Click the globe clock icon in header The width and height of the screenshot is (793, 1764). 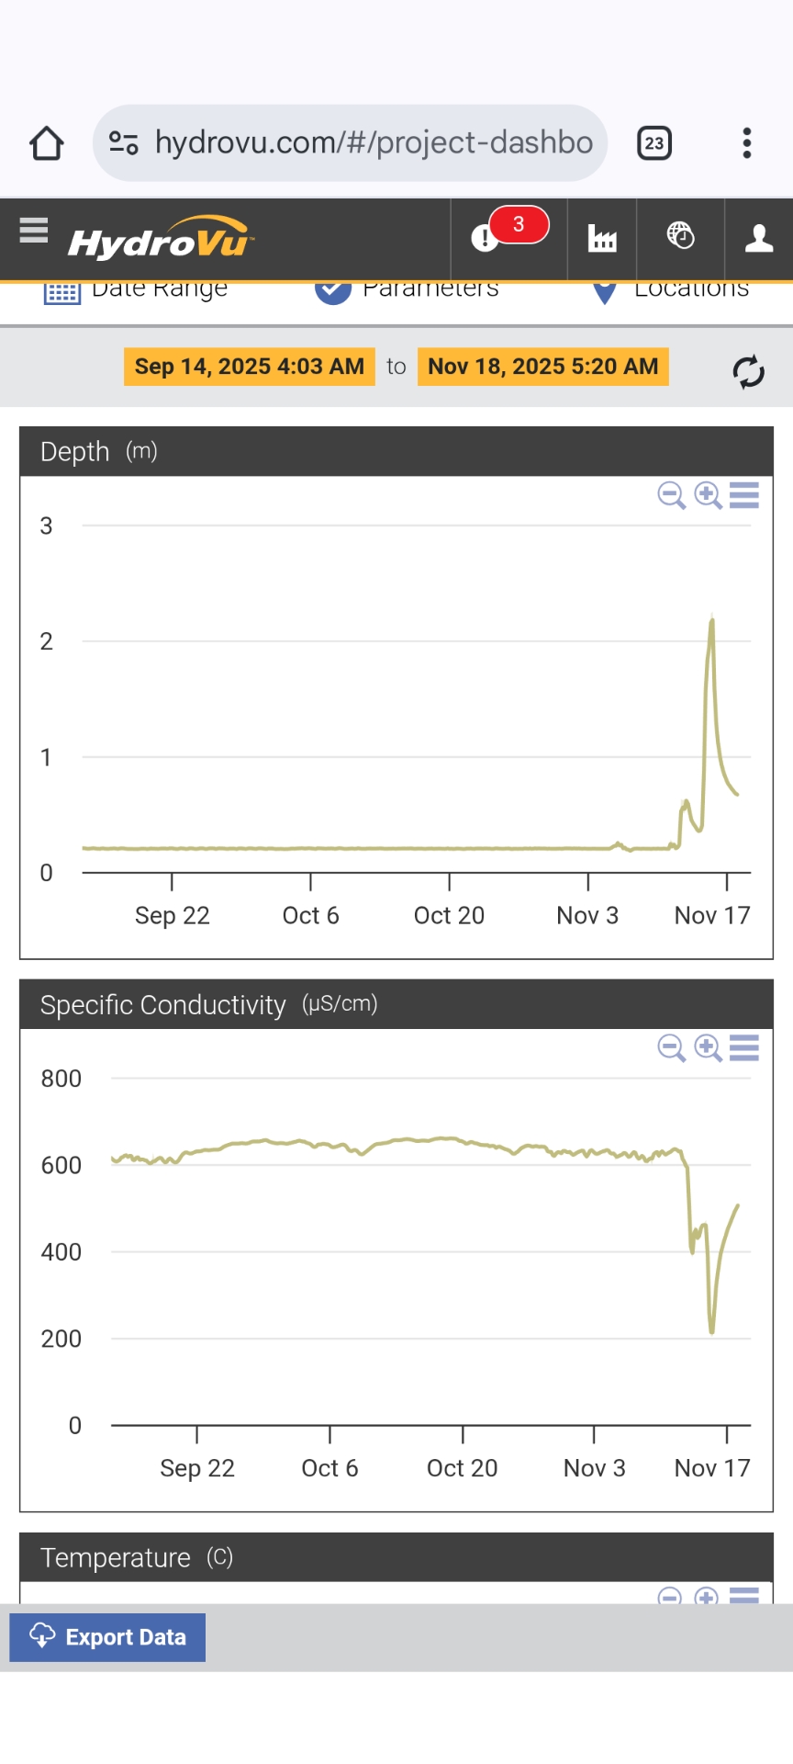coord(680,236)
